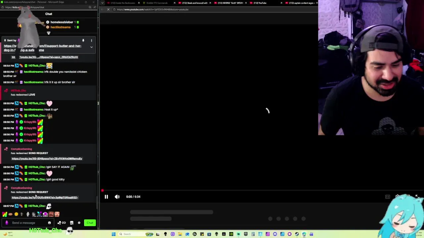Screen dimensions: 424x238
Task: Pause the YouTube video
Action: point(106,197)
